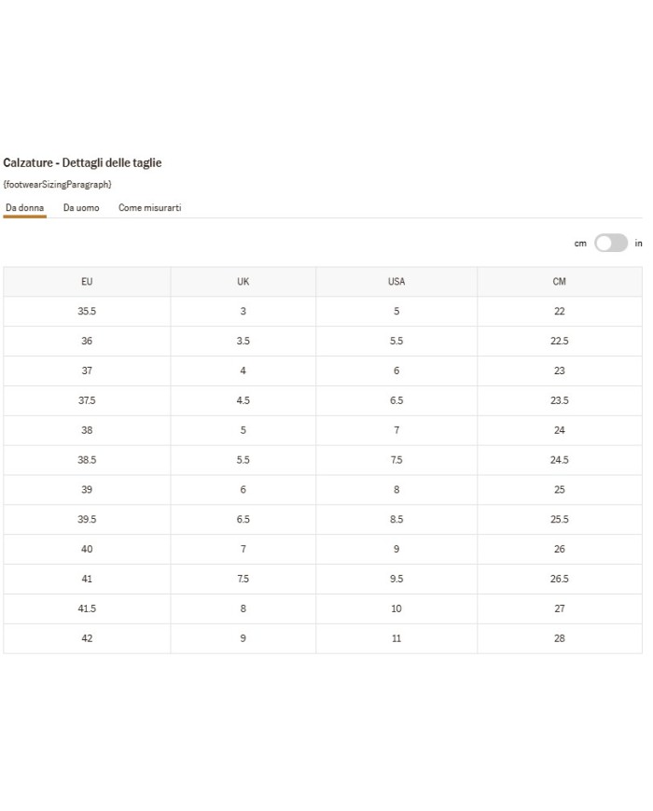Click the CM column header
The image size is (653, 811).
(559, 282)
